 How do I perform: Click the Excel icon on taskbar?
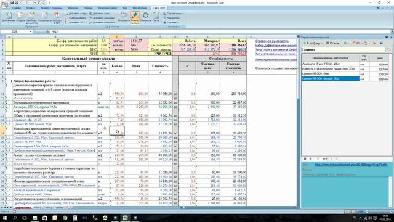pos(125,218)
